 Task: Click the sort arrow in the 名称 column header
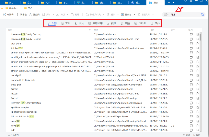click(90, 30)
